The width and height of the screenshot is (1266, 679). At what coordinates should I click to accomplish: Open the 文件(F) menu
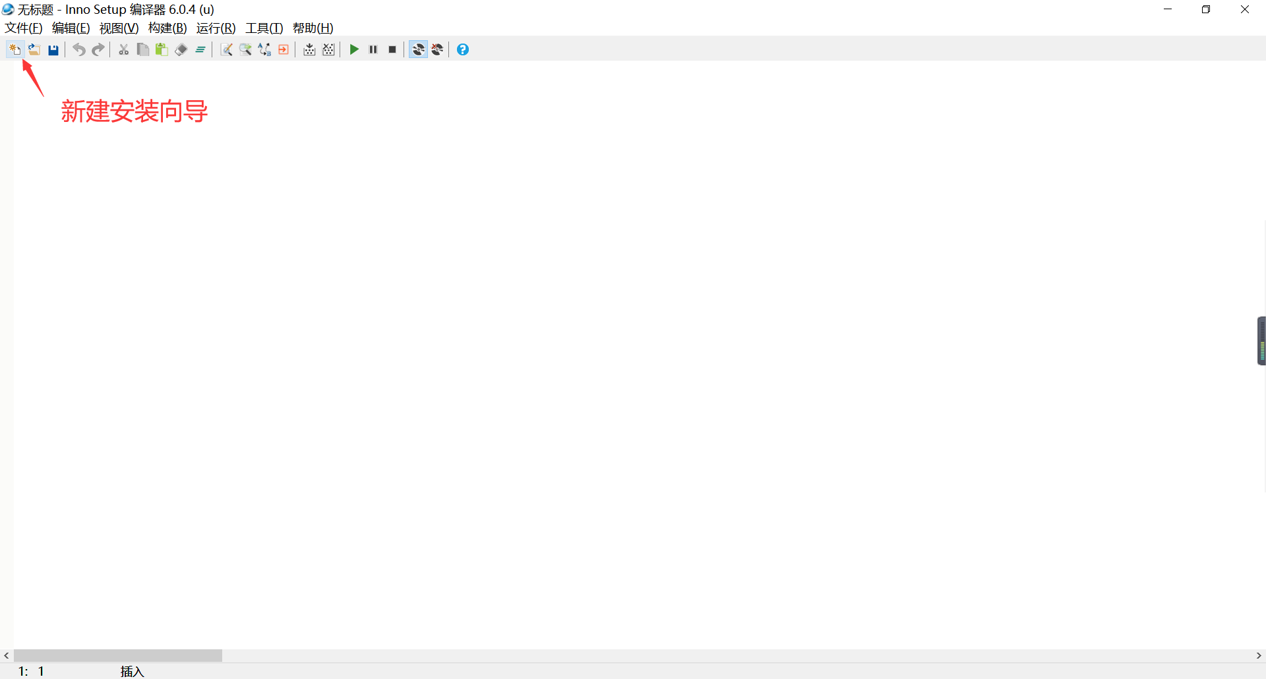[x=24, y=28]
